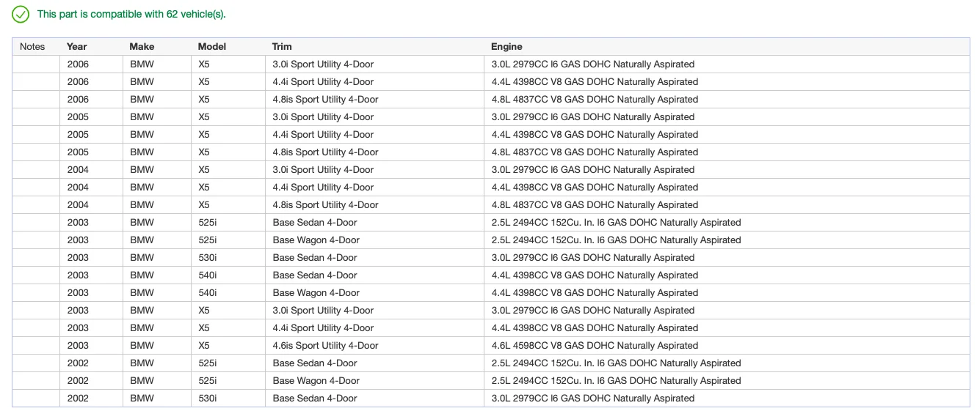Viewport: 977px width, 411px height.
Task: Select the 2003 530i model cell
Action: click(228, 257)
